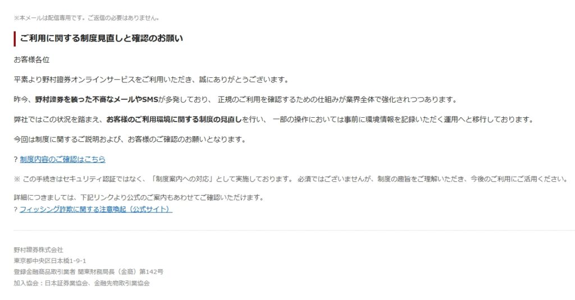Click the line 詳細につきましては、下記リンクより

[x=139, y=198]
